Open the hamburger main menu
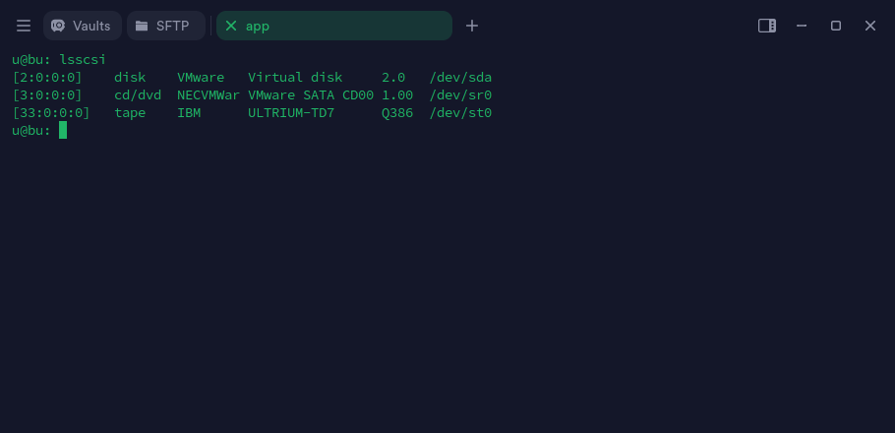 coord(24,26)
